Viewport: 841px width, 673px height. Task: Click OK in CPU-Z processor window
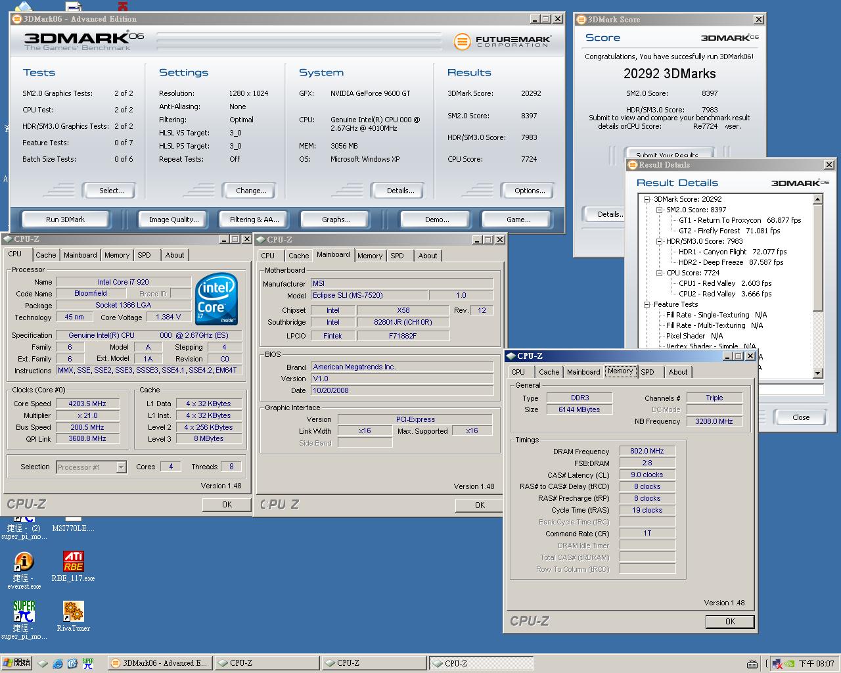(227, 504)
